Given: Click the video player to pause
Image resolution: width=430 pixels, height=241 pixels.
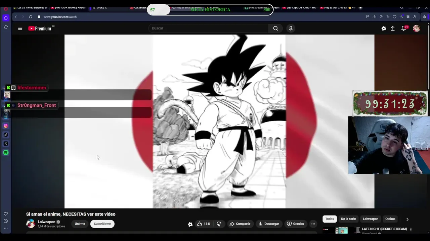Looking at the screenshot, I should [219, 121].
